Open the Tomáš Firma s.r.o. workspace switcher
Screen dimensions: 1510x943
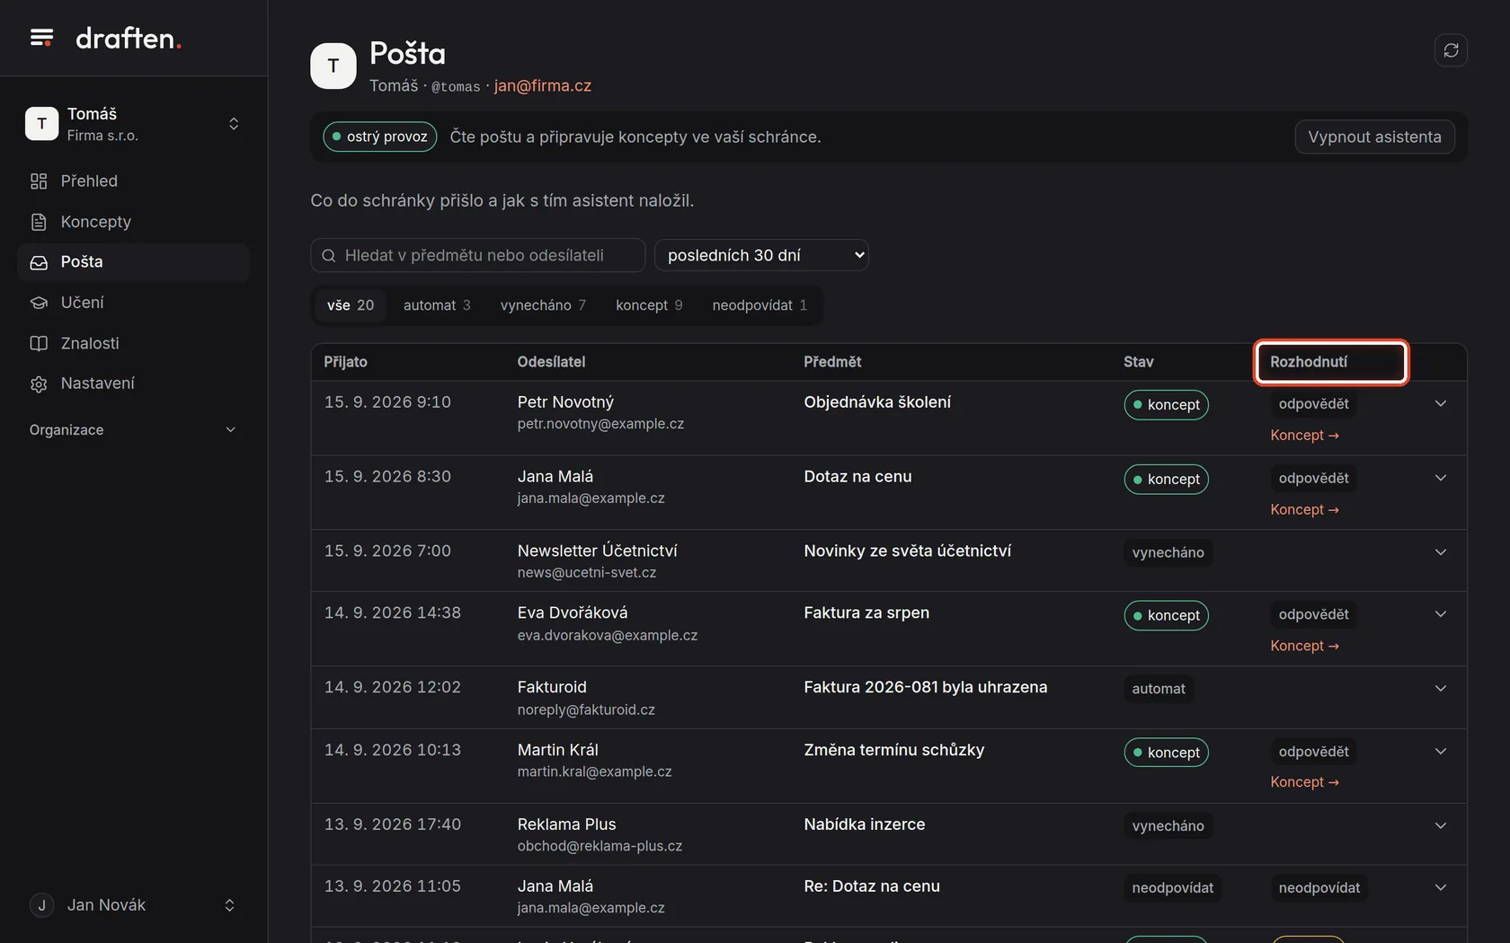click(x=133, y=124)
